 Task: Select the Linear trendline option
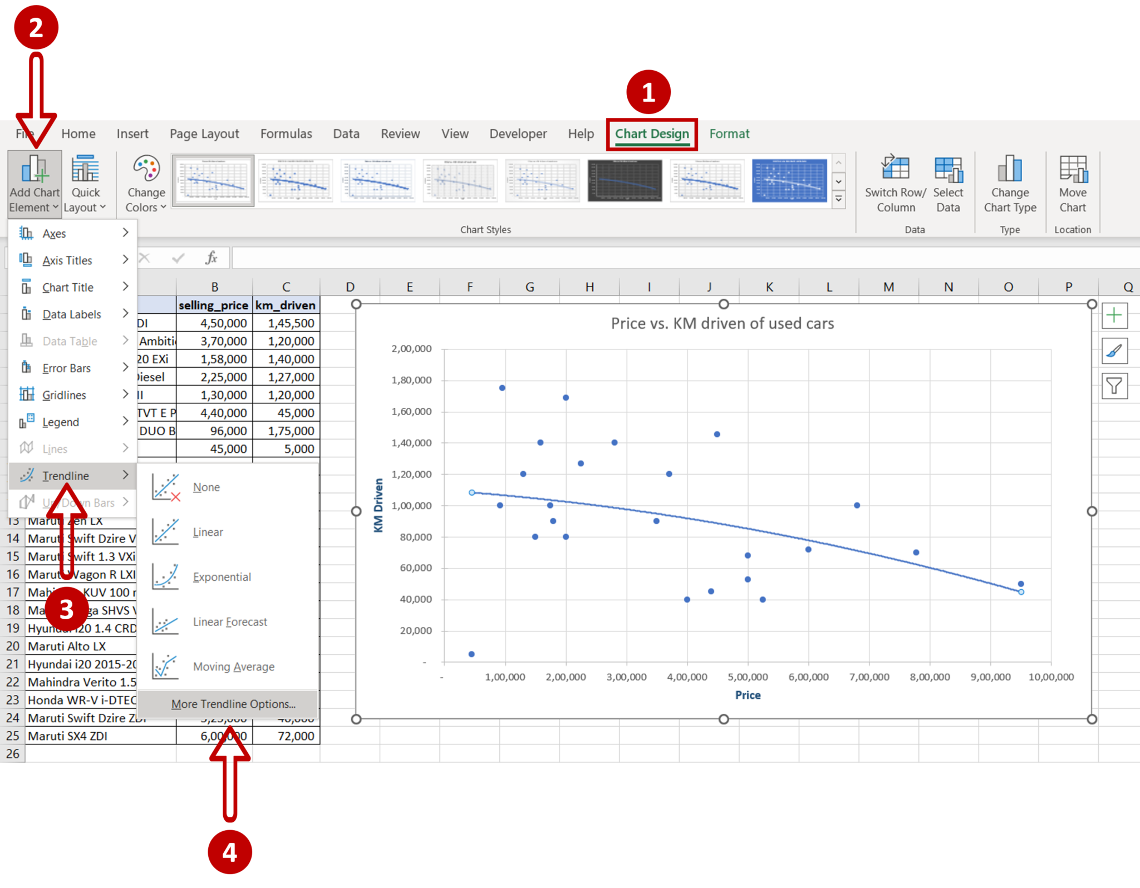pyautogui.click(x=207, y=531)
